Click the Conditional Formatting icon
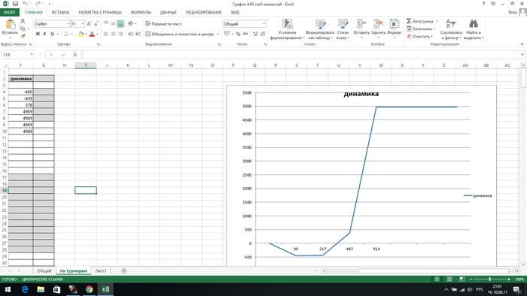This screenshot has width=527, height=296. tap(287, 24)
